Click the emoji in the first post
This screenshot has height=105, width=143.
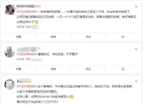[37, 22]
